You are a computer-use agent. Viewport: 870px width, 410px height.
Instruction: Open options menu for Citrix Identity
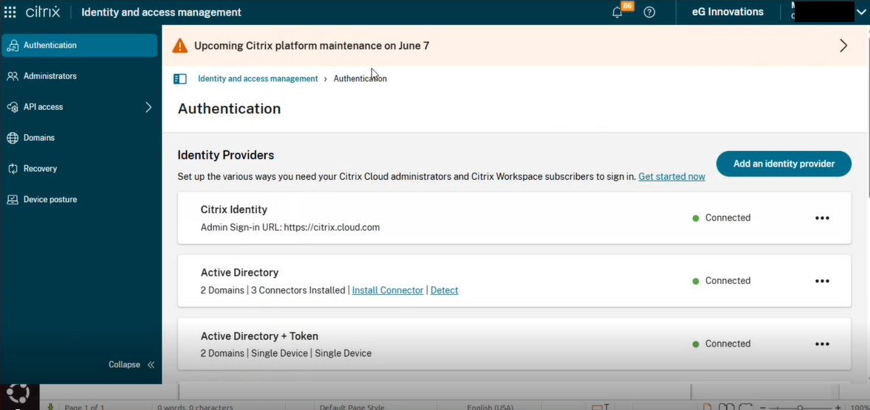tap(822, 218)
